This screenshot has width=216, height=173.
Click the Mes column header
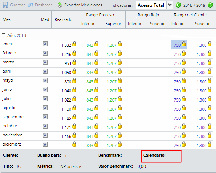click(6, 19)
